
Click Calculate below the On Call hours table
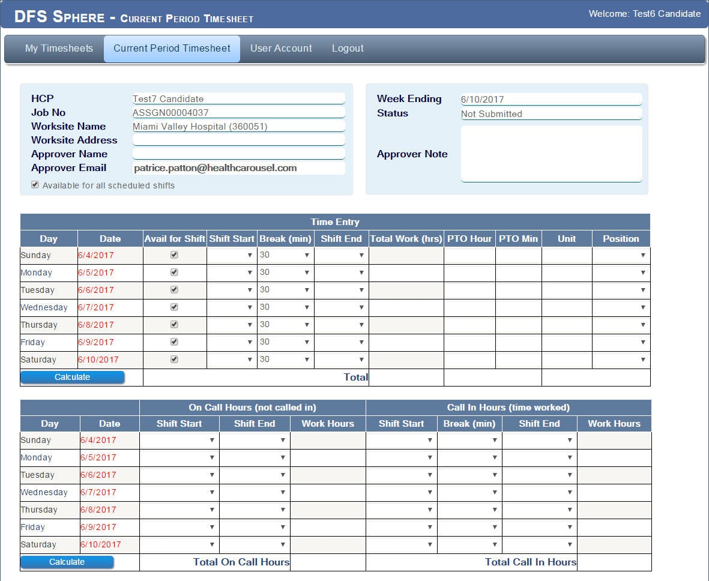pos(67,562)
